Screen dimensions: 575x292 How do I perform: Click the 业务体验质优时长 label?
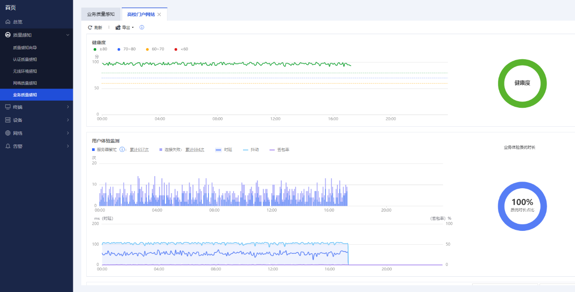tap(520, 147)
